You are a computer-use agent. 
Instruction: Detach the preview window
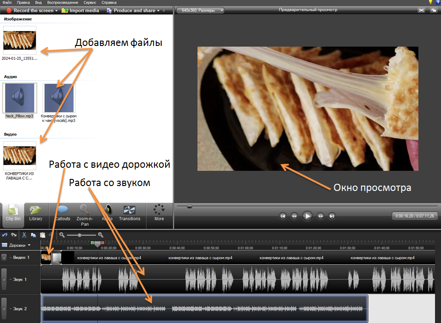[x=433, y=10]
